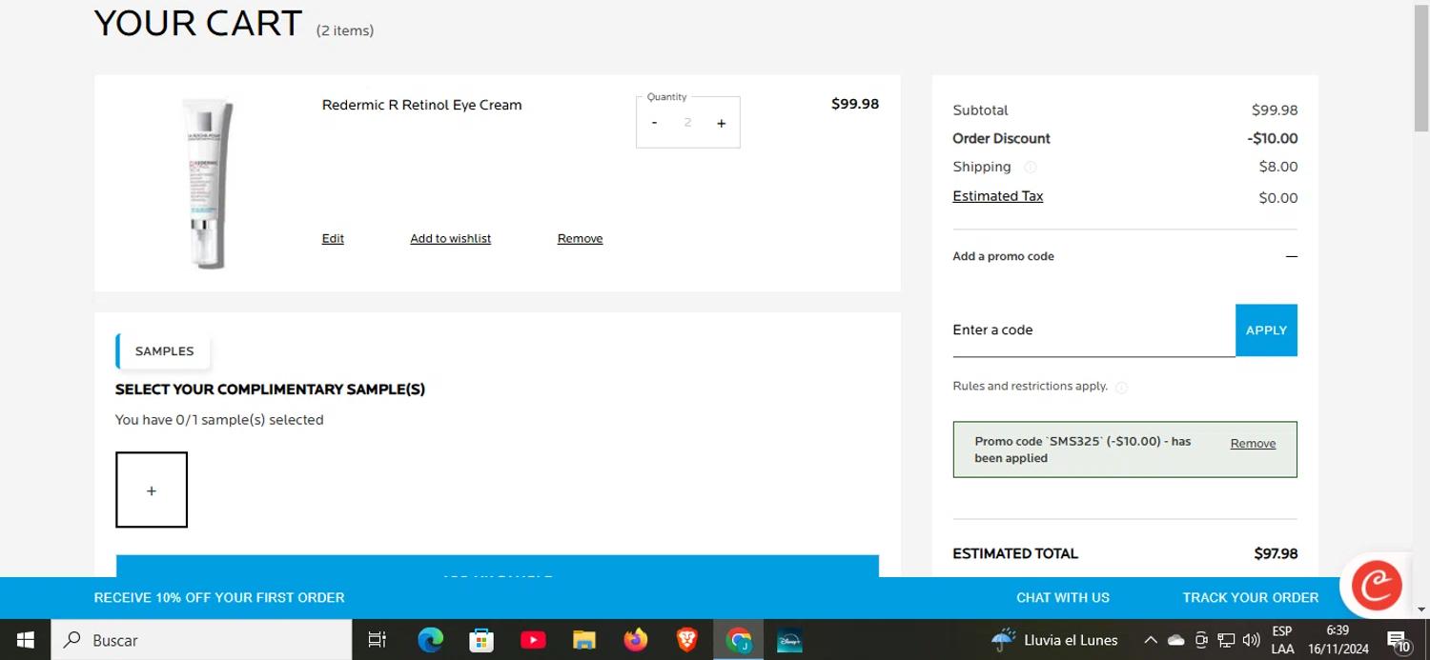Open the Windows Start menu
1430x660 pixels.
(25, 640)
